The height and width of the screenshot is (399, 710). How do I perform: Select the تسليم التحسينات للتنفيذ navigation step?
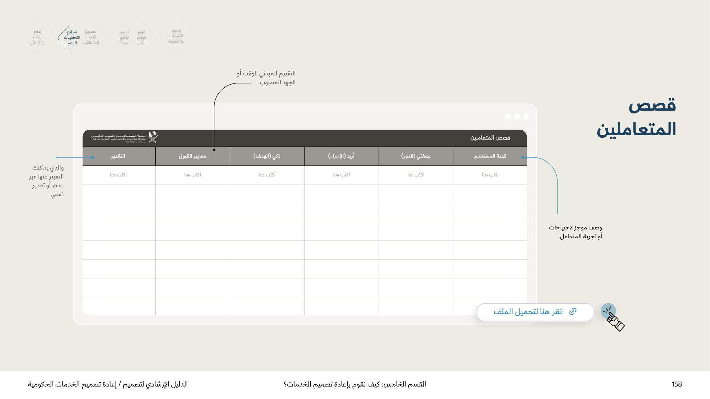[72, 37]
